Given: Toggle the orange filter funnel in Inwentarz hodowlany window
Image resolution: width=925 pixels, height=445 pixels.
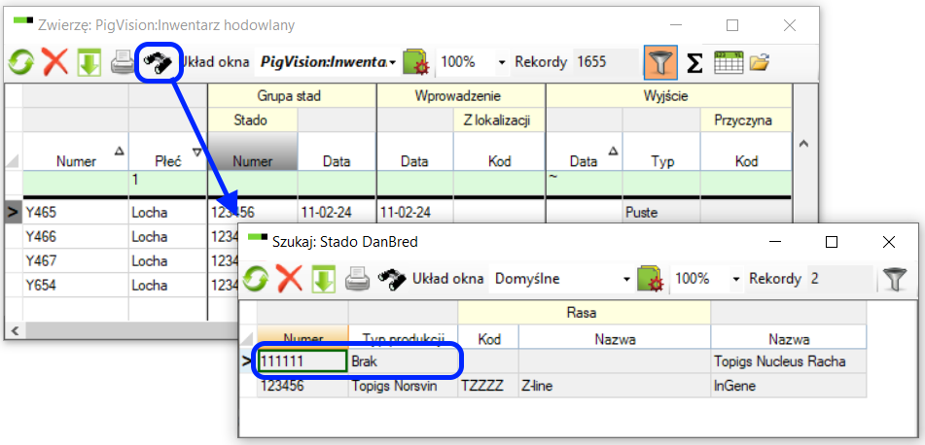Looking at the screenshot, I should pyautogui.click(x=660, y=62).
